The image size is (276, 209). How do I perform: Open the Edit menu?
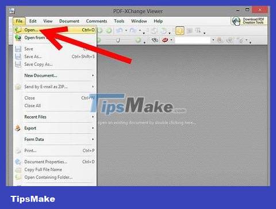tap(33, 21)
